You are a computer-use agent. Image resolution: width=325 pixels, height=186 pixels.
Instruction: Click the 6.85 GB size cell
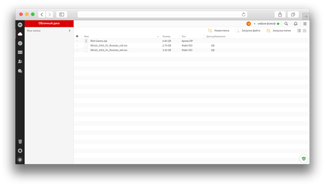pyautogui.click(x=167, y=41)
